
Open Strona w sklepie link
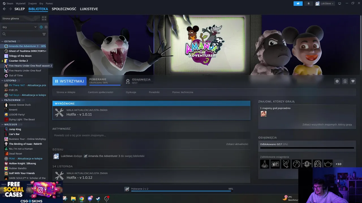(66, 92)
